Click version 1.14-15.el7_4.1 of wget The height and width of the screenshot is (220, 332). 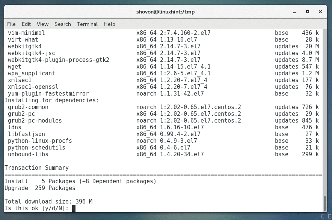185,67
